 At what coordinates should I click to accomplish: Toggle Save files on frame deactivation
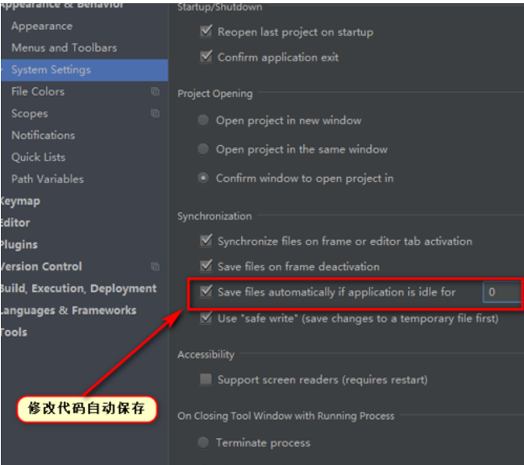point(206,266)
